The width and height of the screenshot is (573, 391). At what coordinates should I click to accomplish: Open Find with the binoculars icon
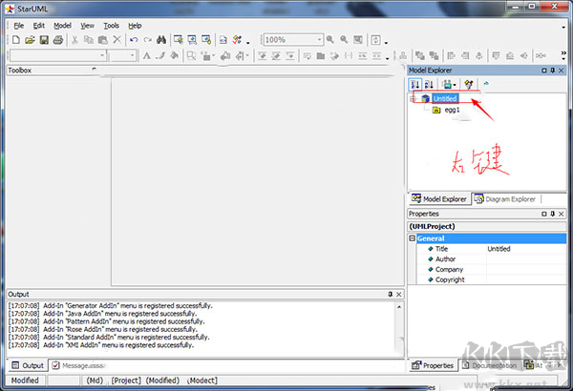(x=161, y=40)
